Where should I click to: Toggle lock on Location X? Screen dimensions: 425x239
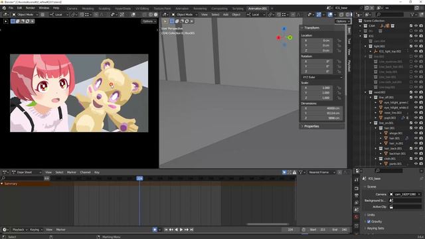[339, 40]
